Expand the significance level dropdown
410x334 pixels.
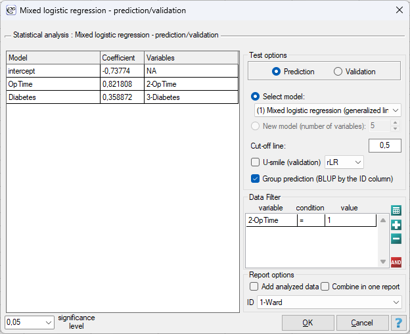pos(30,322)
